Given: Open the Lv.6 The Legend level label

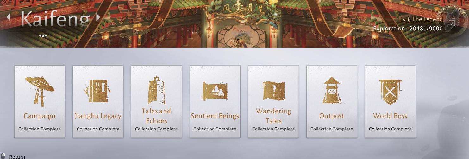Looking at the screenshot, I should point(421,19).
